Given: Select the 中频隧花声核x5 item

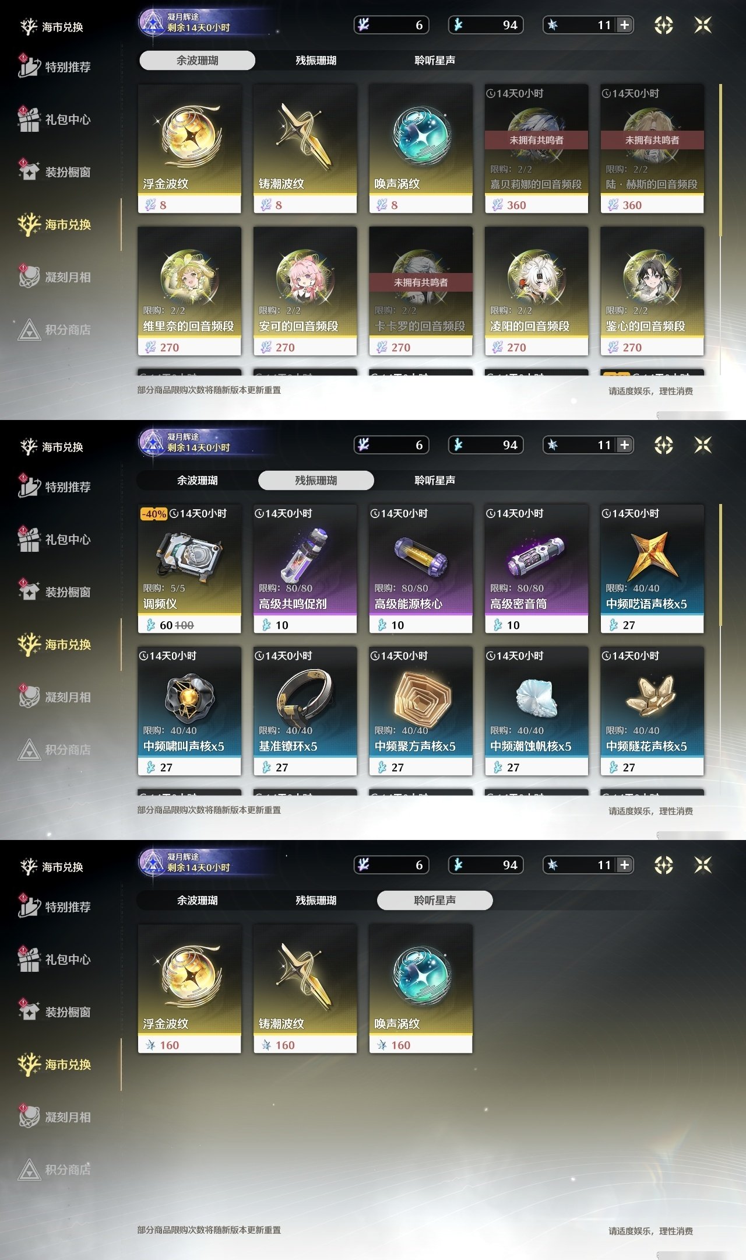Looking at the screenshot, I should [x=652, y=711].
